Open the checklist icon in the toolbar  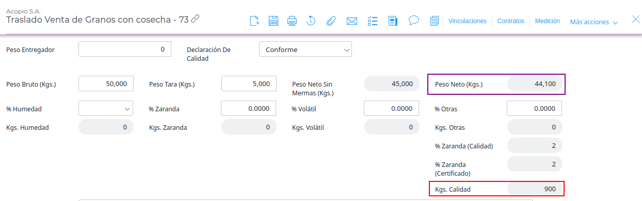click(x=373, y=21)
